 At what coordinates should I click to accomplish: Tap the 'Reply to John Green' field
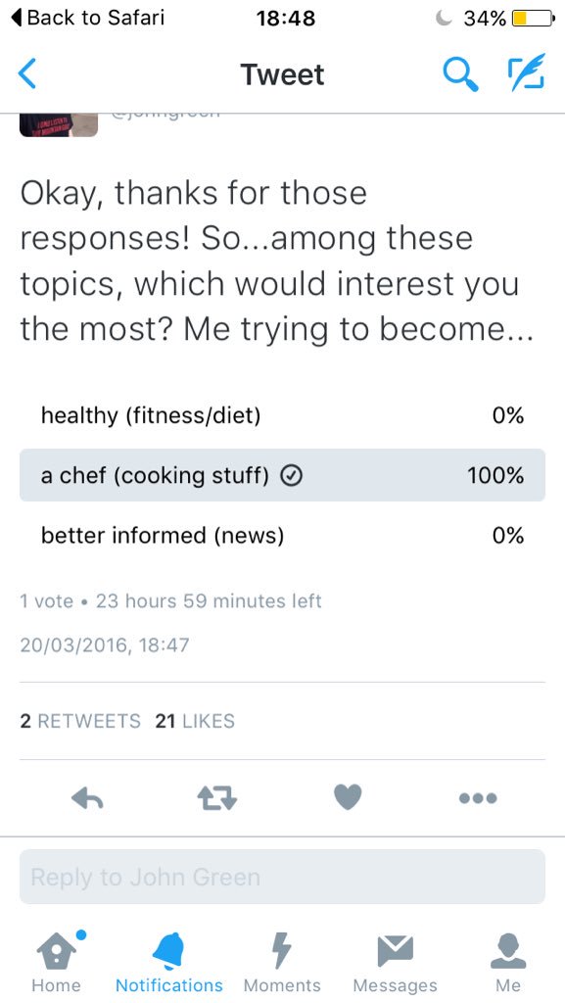(x=282, y=877)
